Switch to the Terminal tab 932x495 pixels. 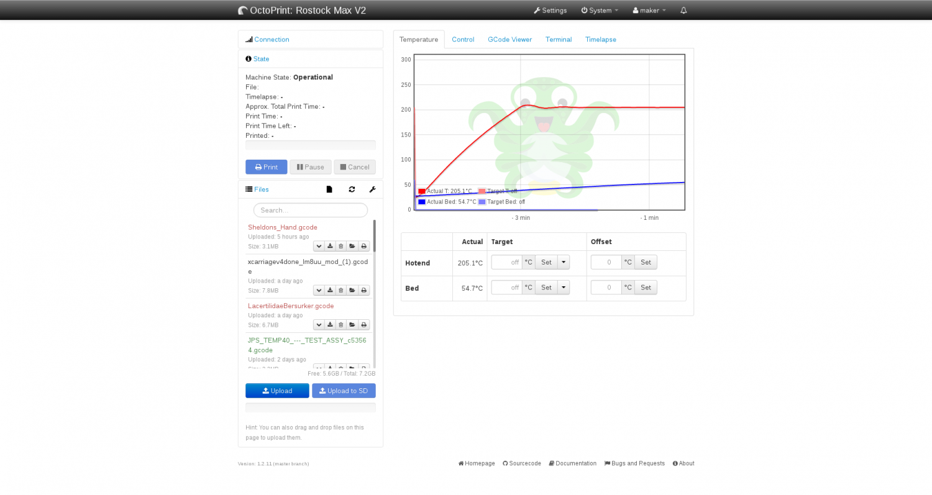tap(559, 39)
